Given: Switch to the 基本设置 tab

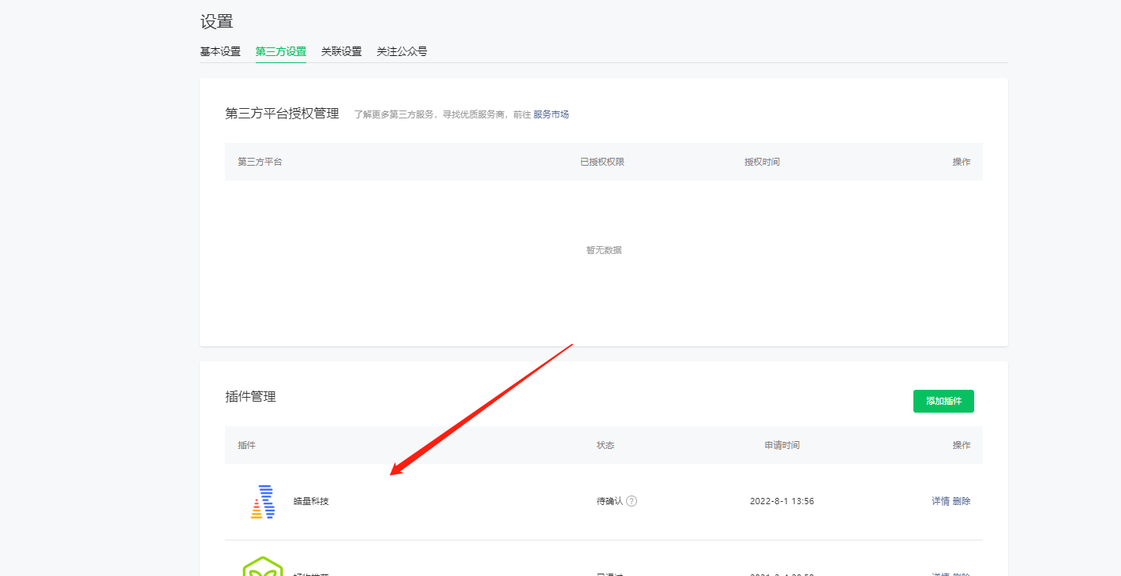Looking at the screenshot, I should point(220,51).
